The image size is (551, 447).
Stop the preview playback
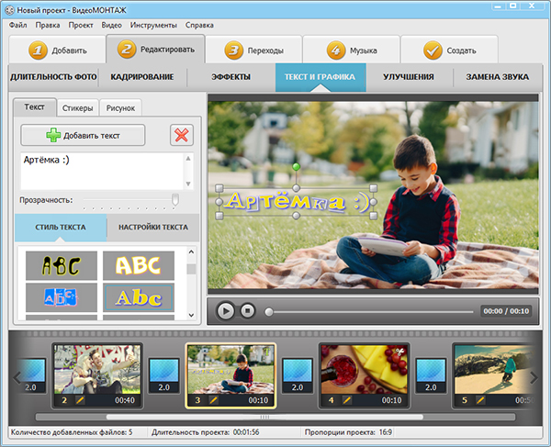coord(248,311)
